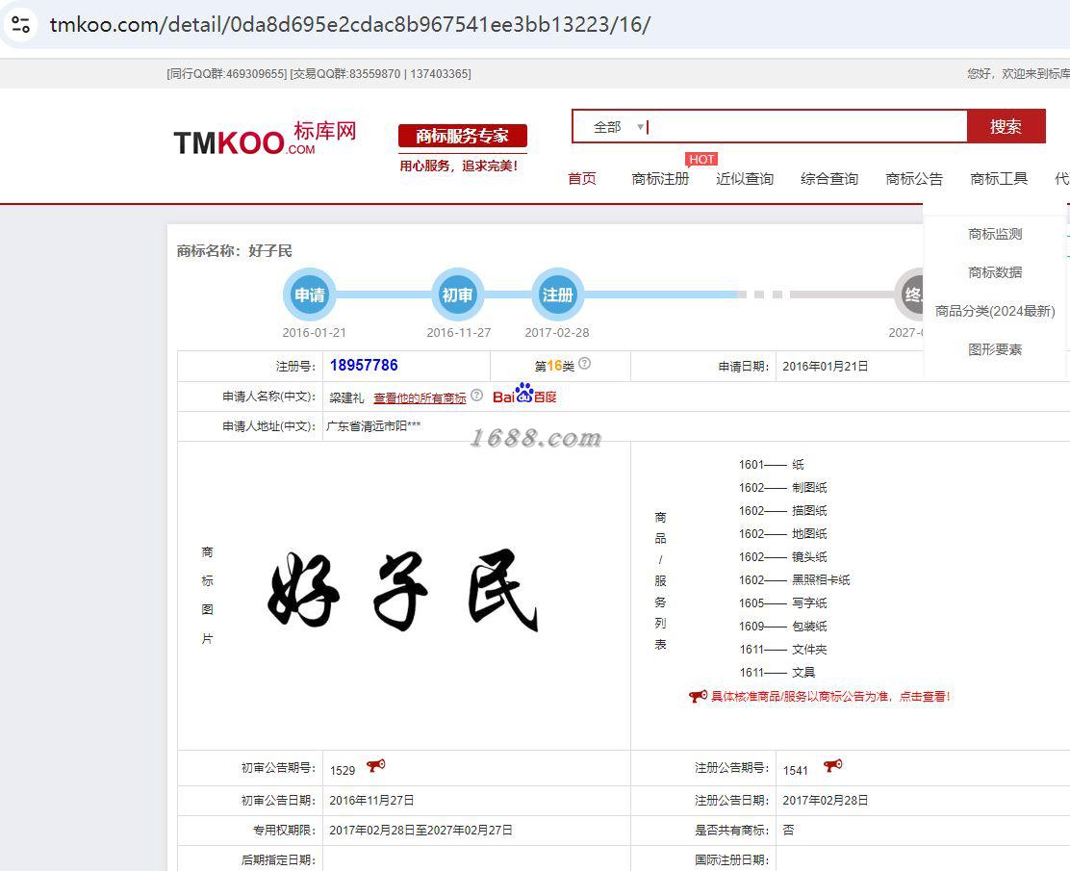The width and height of the screenshot is (1070, 871).
Task: Click the 初审 timeline stage circle
Action: tap(457, 295)
